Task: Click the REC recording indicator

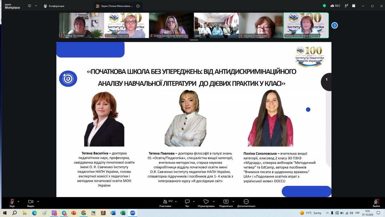Action: [335, 6]
